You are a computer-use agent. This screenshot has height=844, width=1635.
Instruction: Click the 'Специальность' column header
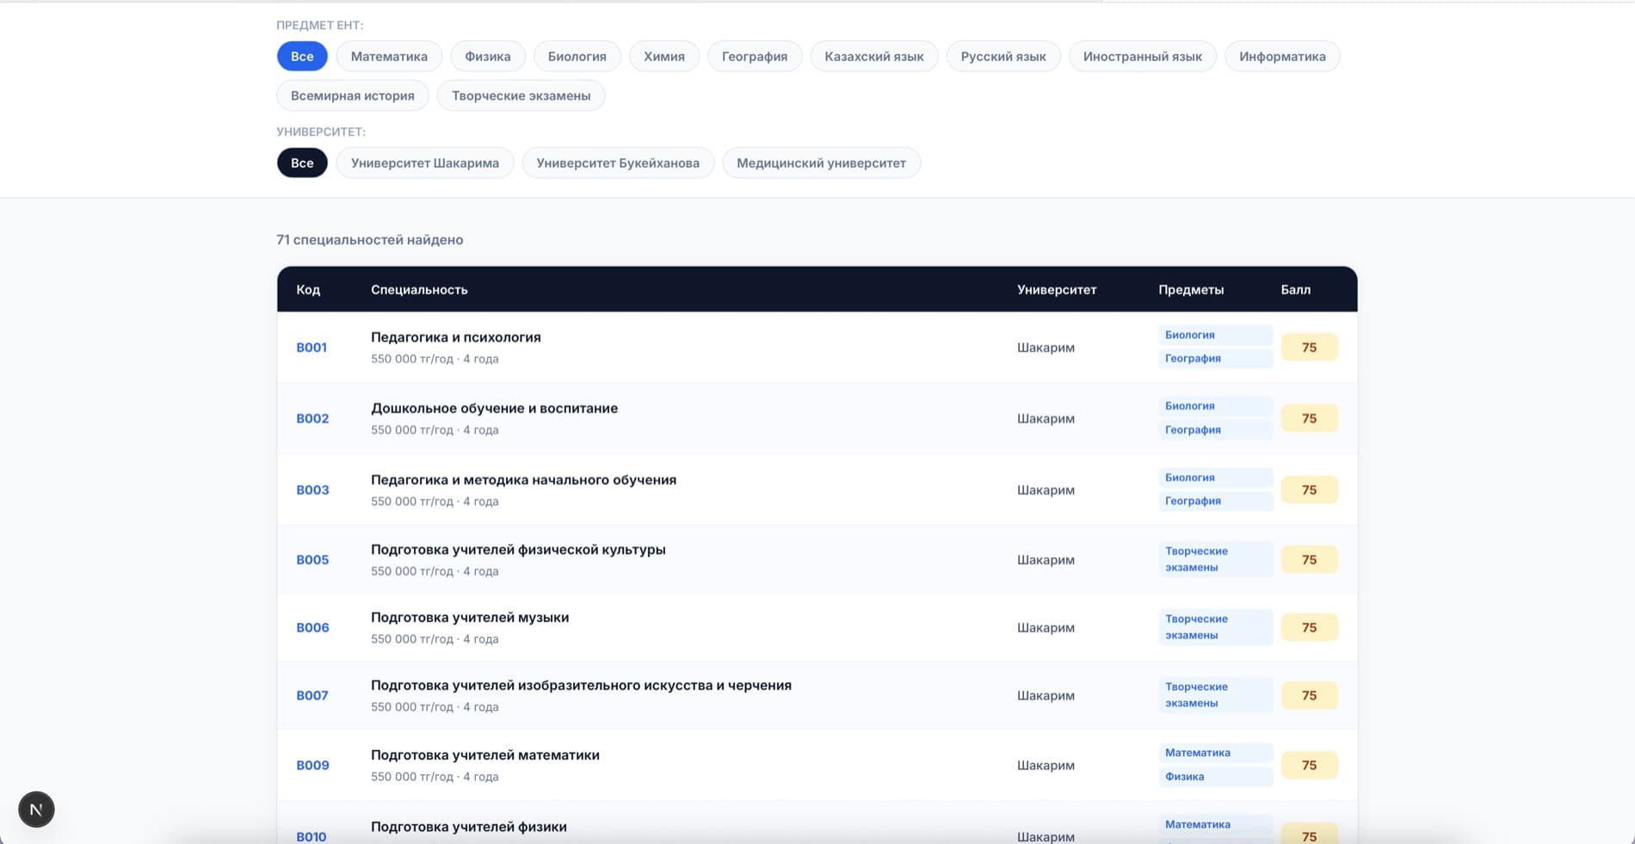coord(419,290)
